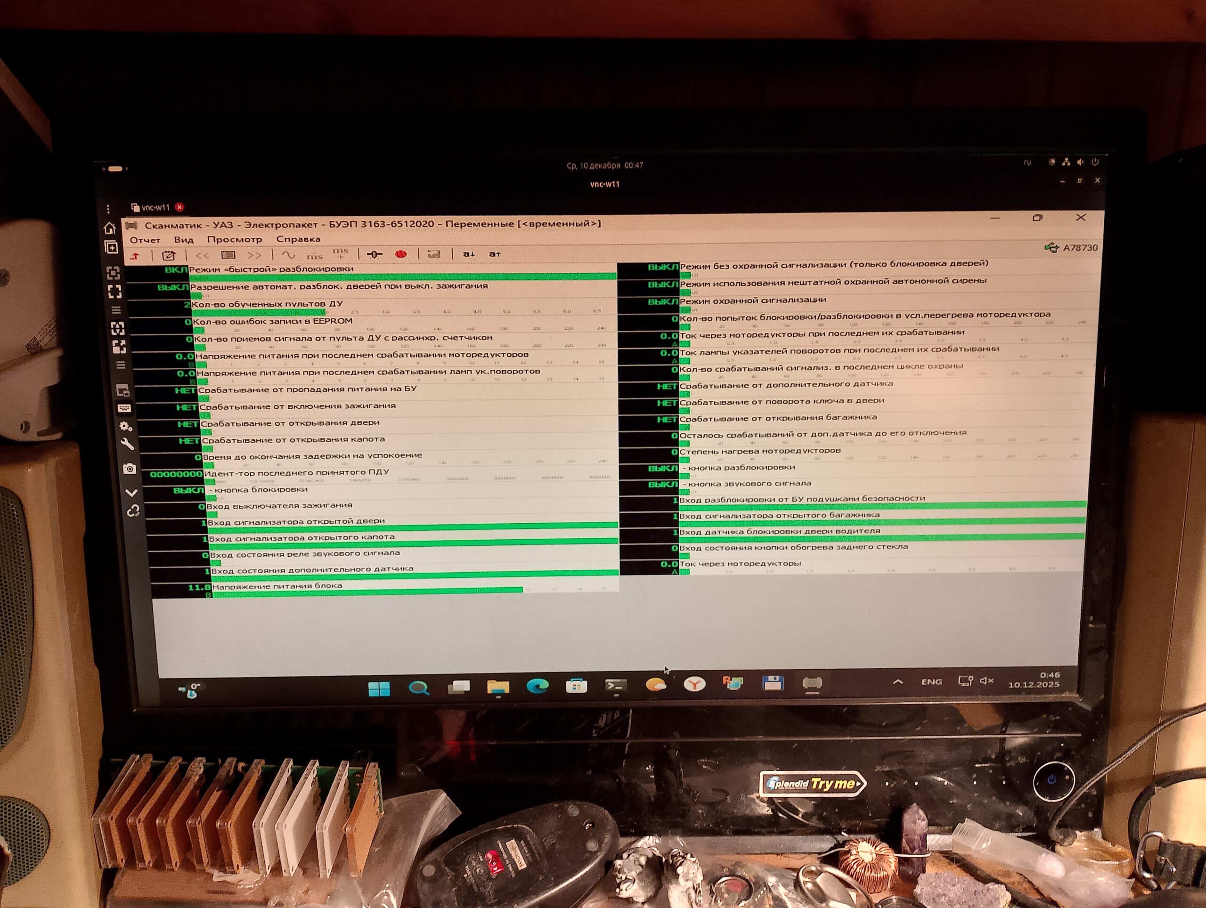Click the red record button in toolbar
The image size is (1206, 908).
(401, 254)
